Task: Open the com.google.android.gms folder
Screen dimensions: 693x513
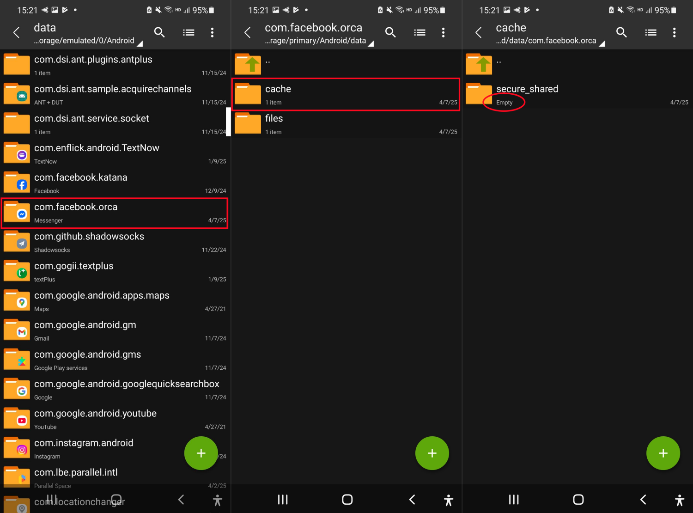Action: coord(115,360)
